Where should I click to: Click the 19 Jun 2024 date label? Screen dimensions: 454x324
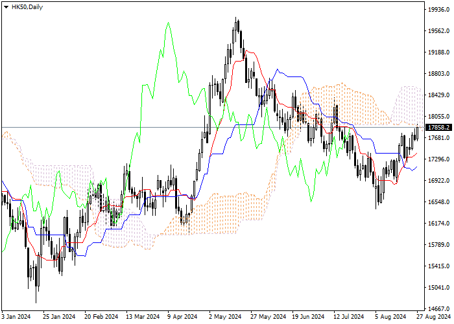(308, 317)
